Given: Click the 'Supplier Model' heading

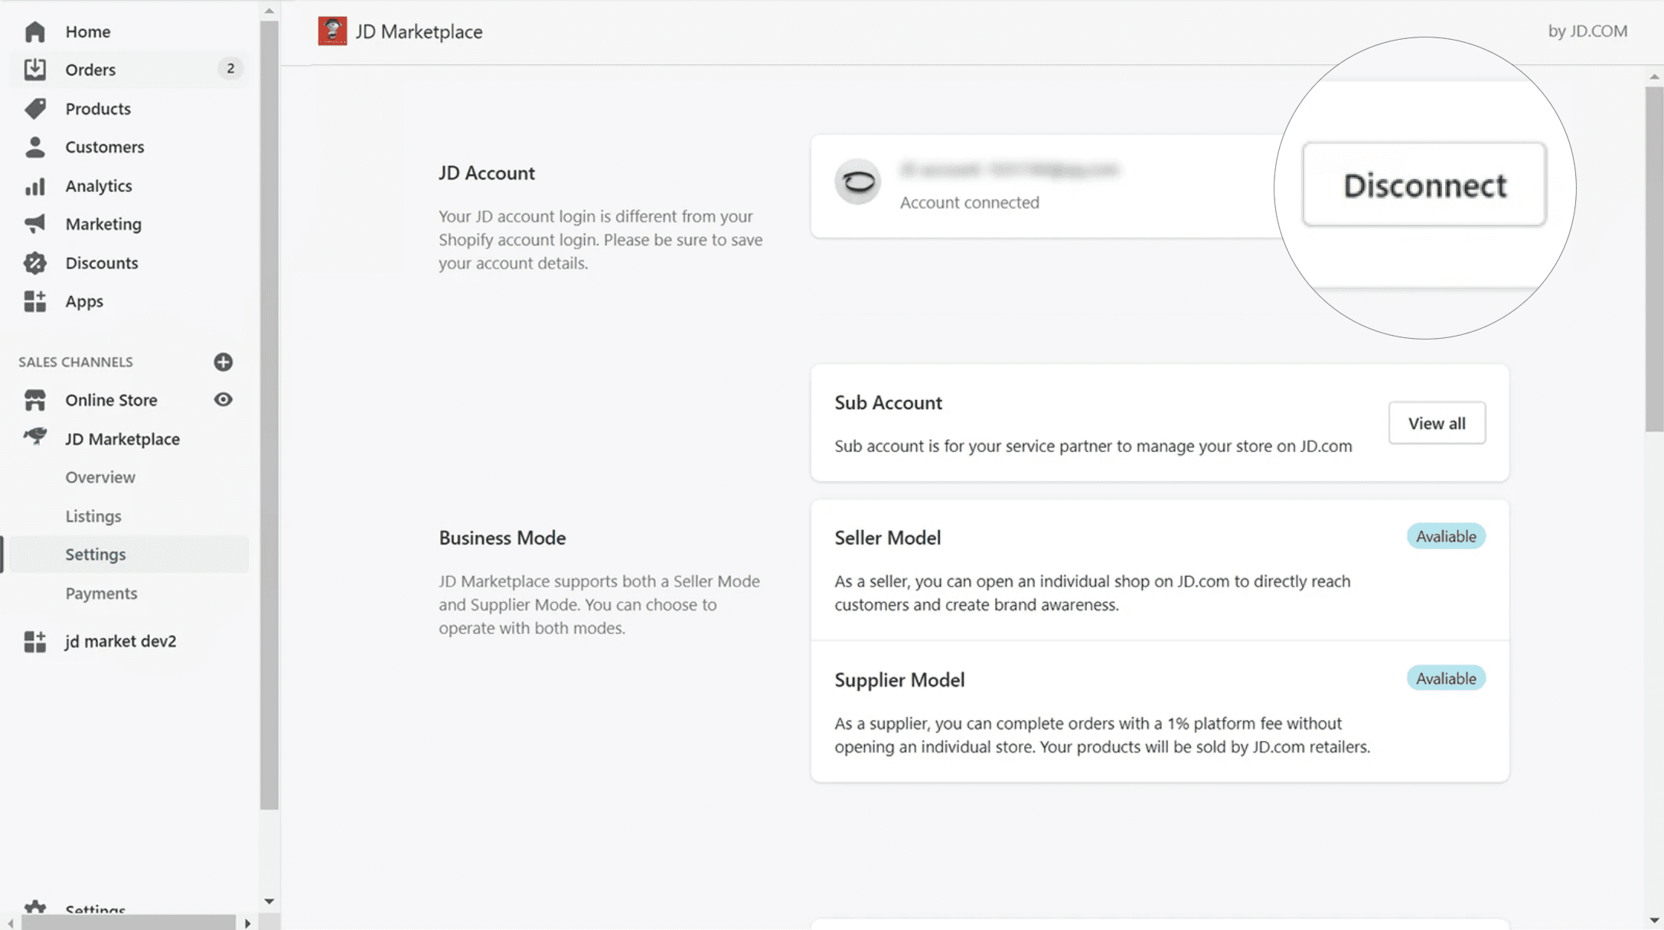Looking at the screenshot, I should tap(899, 680).
